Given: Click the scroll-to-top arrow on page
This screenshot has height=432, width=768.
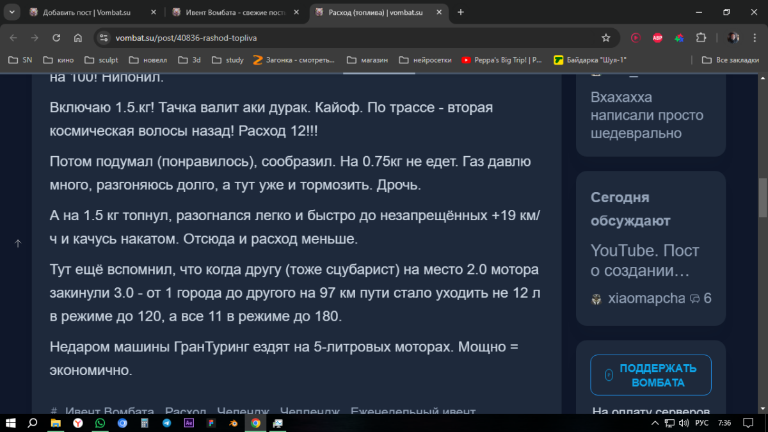Looking at the screenshot, I should click(18, 243).
